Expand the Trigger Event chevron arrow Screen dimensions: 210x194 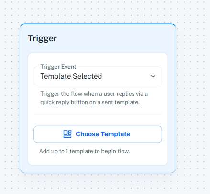coord(153,76)
